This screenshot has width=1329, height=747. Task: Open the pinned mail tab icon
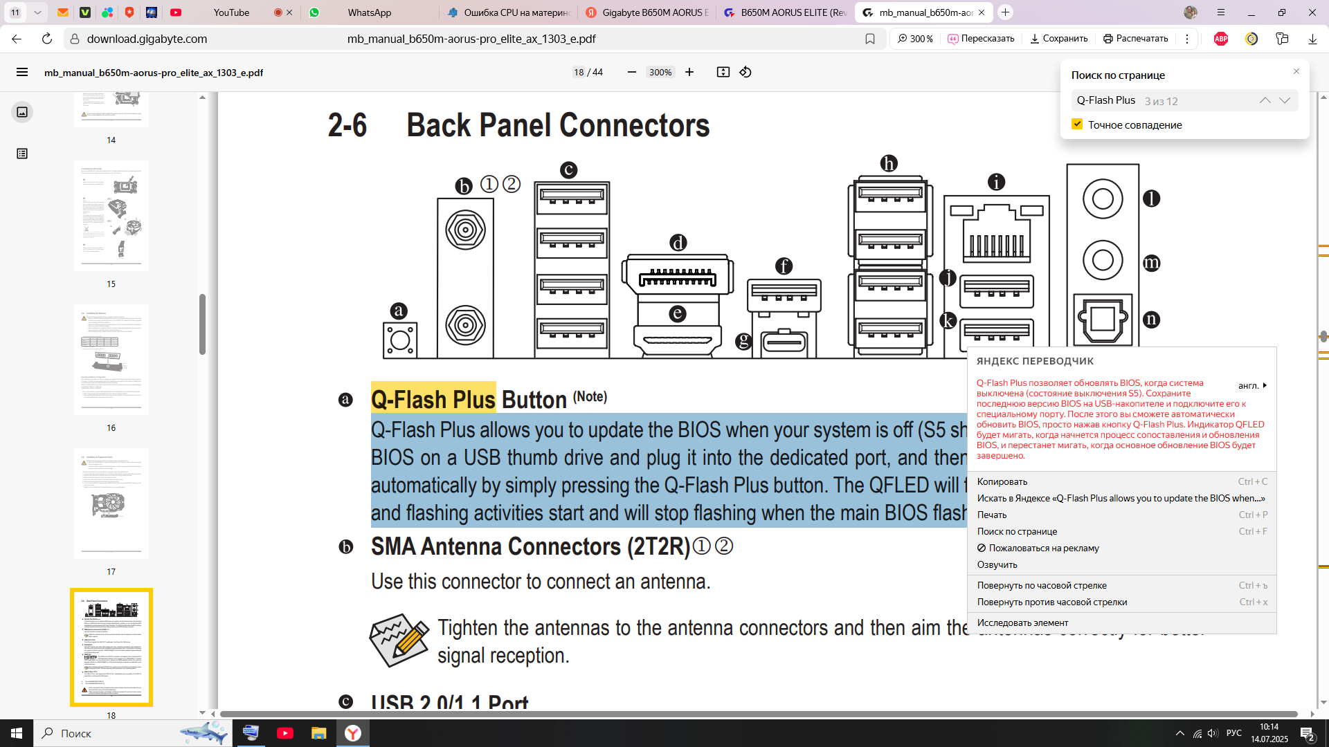click(63, 12)
